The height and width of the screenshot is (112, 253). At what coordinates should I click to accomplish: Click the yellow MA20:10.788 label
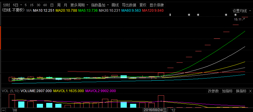point(66,10)
